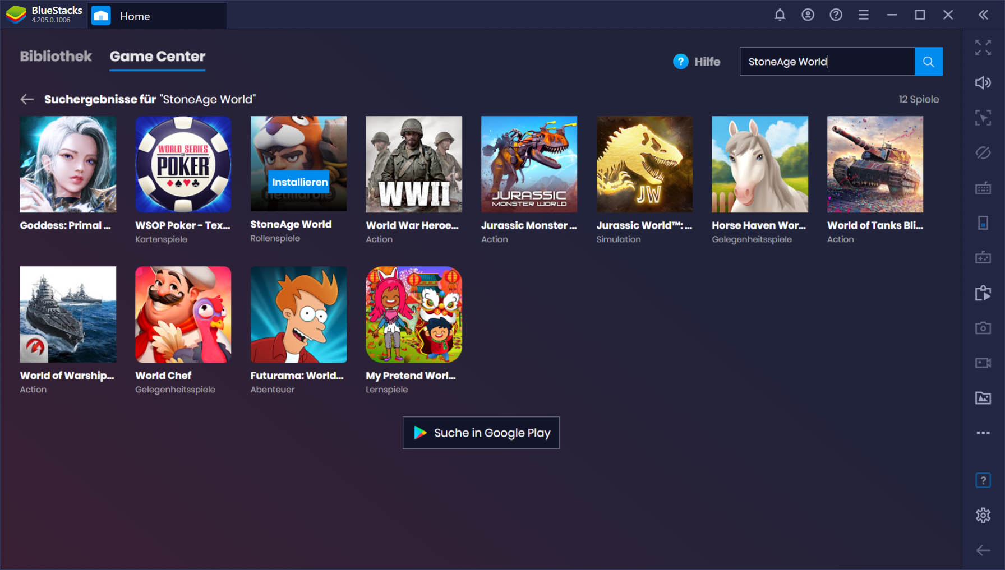
Task: Open the Bibliothek tab
Action: coord(56,56)
